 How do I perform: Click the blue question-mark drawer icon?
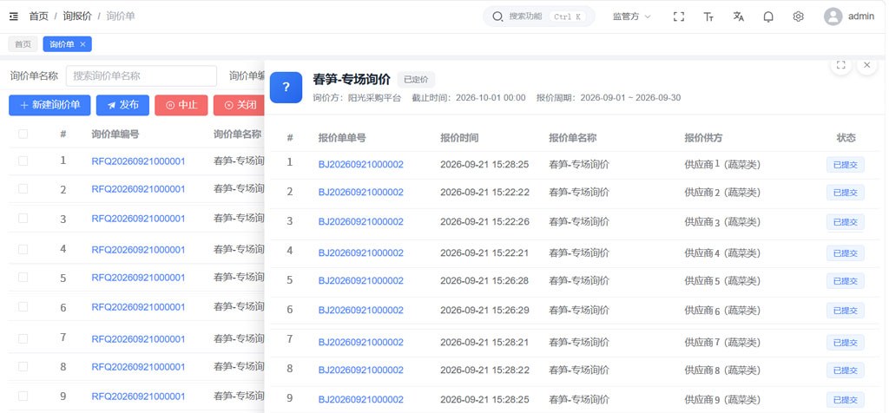click(286, 88)
